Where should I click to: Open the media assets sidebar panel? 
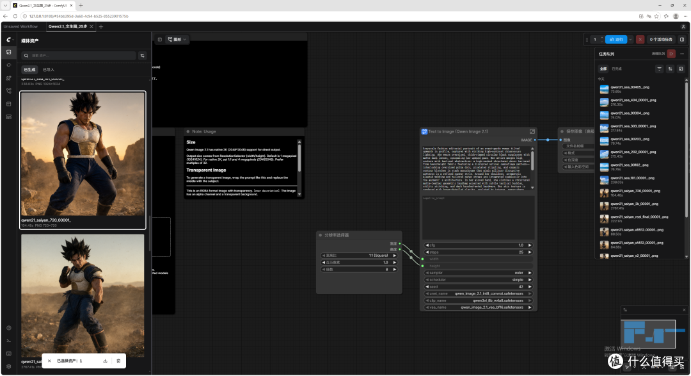[x=8, y=52]
